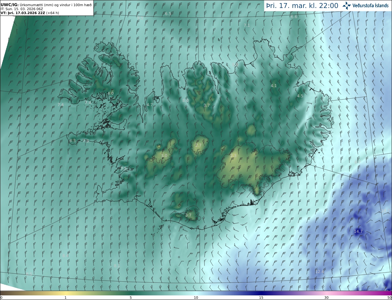Click the Veðurstofa Íslands logo icon

[347, 6]
